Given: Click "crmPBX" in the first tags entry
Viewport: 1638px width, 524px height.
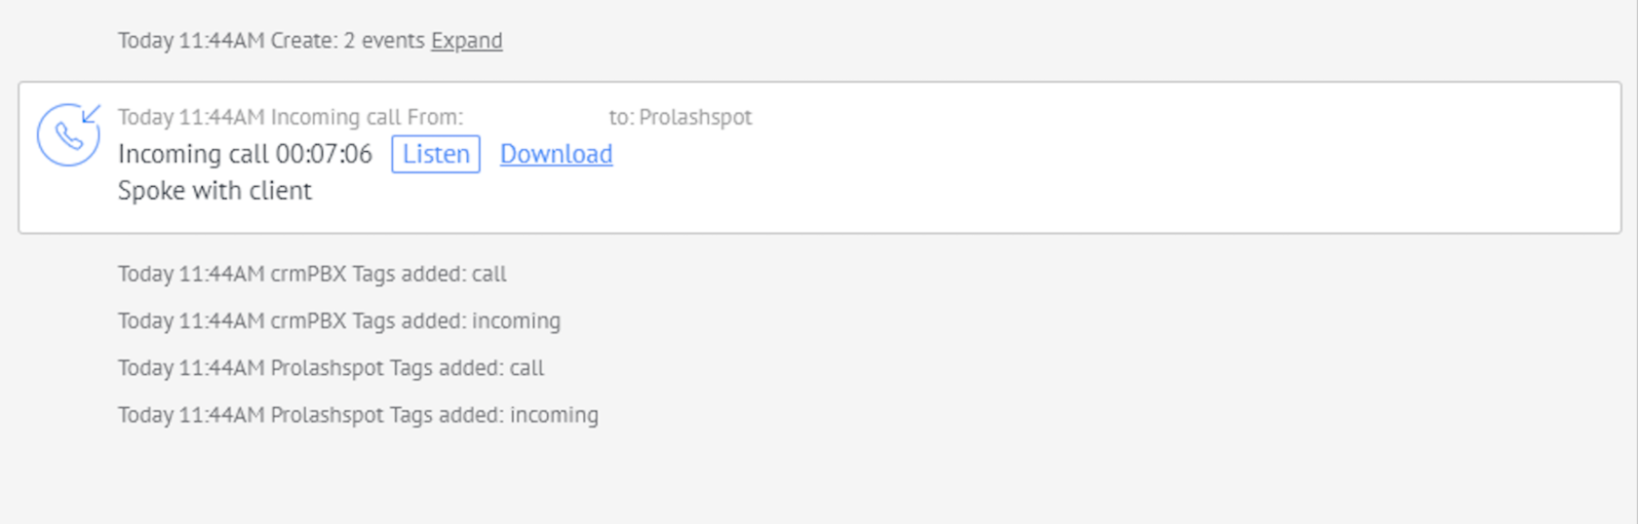Looking at the screenshot, I should click(308, 275).
